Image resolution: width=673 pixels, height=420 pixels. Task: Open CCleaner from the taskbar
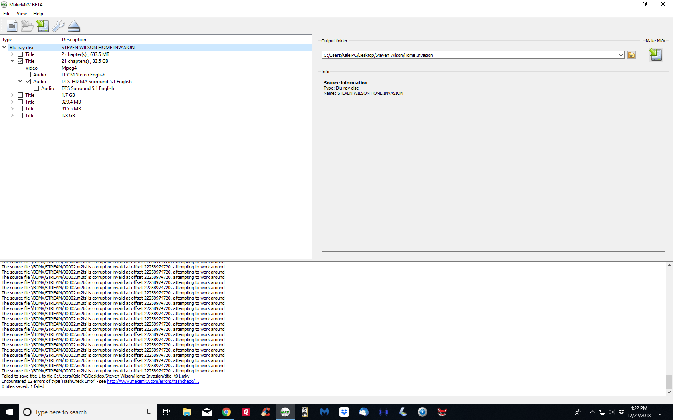pos(266,412)
